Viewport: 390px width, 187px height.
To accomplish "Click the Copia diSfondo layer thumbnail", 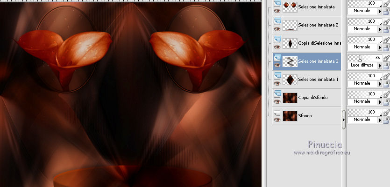I will 290,98.
